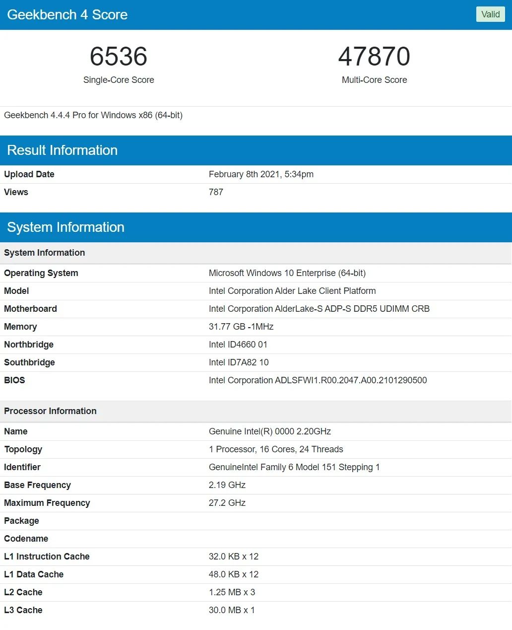Select the Maximum Frequency value
This screenshot has width=512, height=630.
point(227,503)
